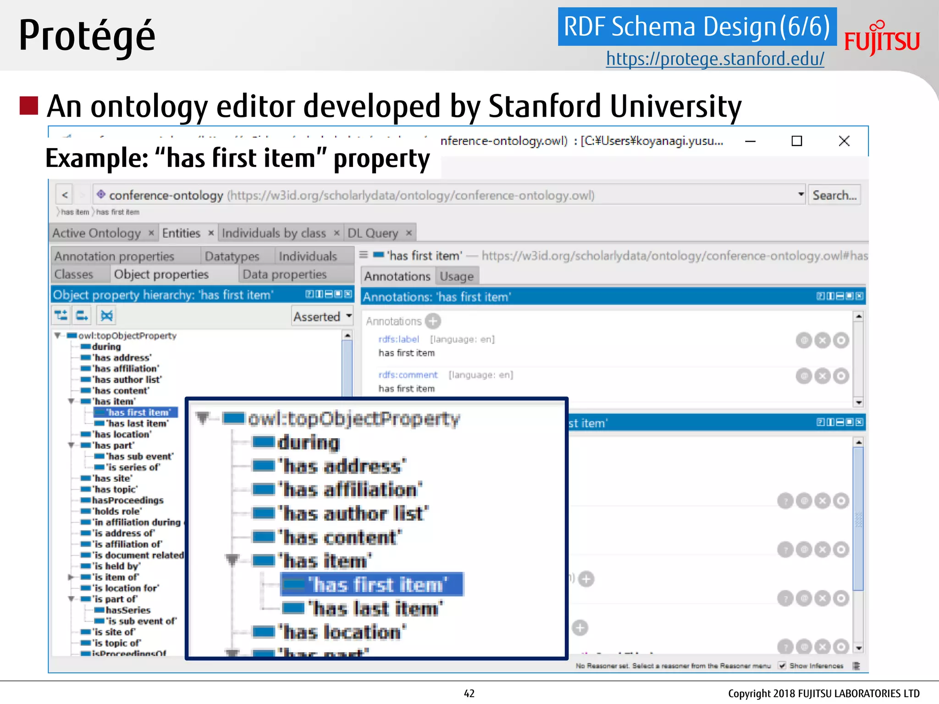Viewport: 939px width, 704px height.
Task: Click the annotate icon for rdfs:comment row
Action: tap(804, 376)
